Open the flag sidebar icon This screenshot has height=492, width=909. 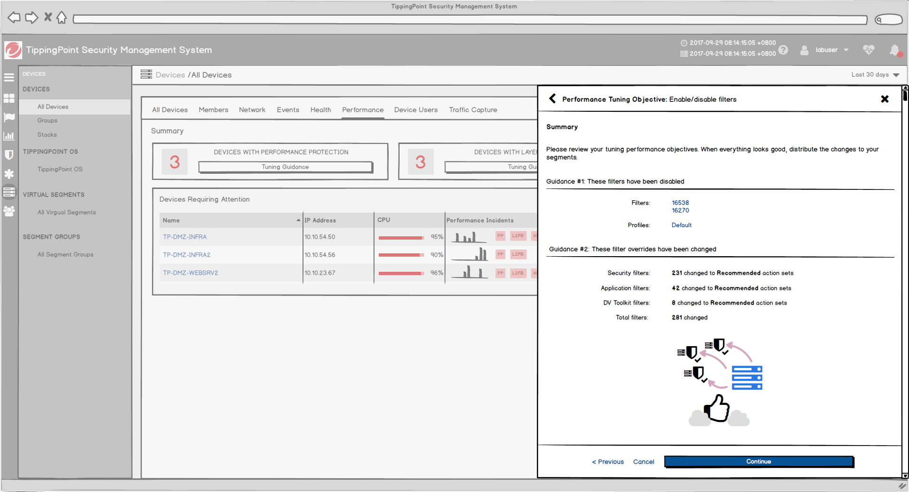coord(9,117)
